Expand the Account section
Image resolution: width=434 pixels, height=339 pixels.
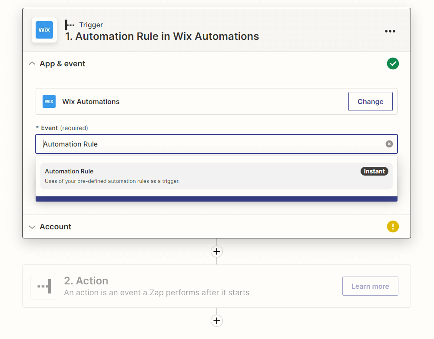coord(32,227)
